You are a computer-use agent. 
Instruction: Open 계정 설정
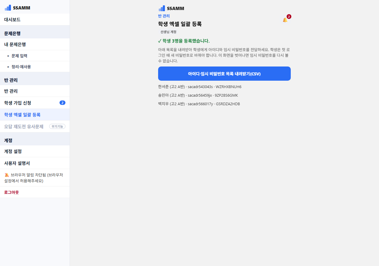[35, 151]
